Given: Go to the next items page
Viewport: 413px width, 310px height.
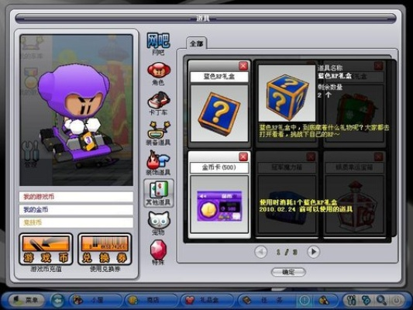Looking at the screenshot, I should pyautogui.click(x=313, y=252).
